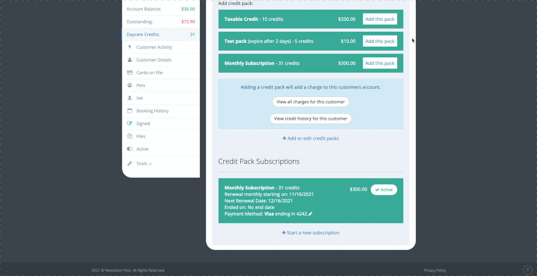Click the Tools wrench icon
The height and width of the screenshot is (276, 537).
click(x=130, y=164)
